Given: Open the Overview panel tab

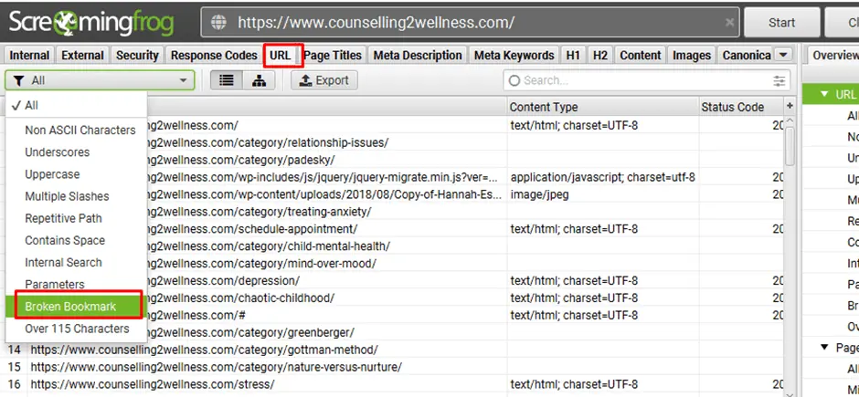Looking at the screenshot, I should (833, 56).
